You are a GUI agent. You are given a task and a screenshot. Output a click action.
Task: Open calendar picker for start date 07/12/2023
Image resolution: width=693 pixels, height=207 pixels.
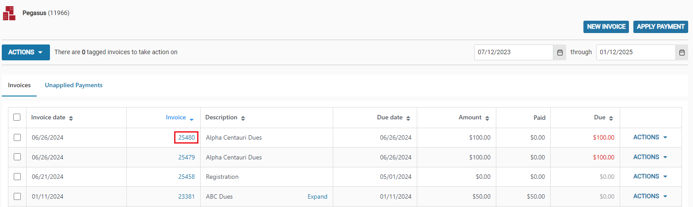560,52
